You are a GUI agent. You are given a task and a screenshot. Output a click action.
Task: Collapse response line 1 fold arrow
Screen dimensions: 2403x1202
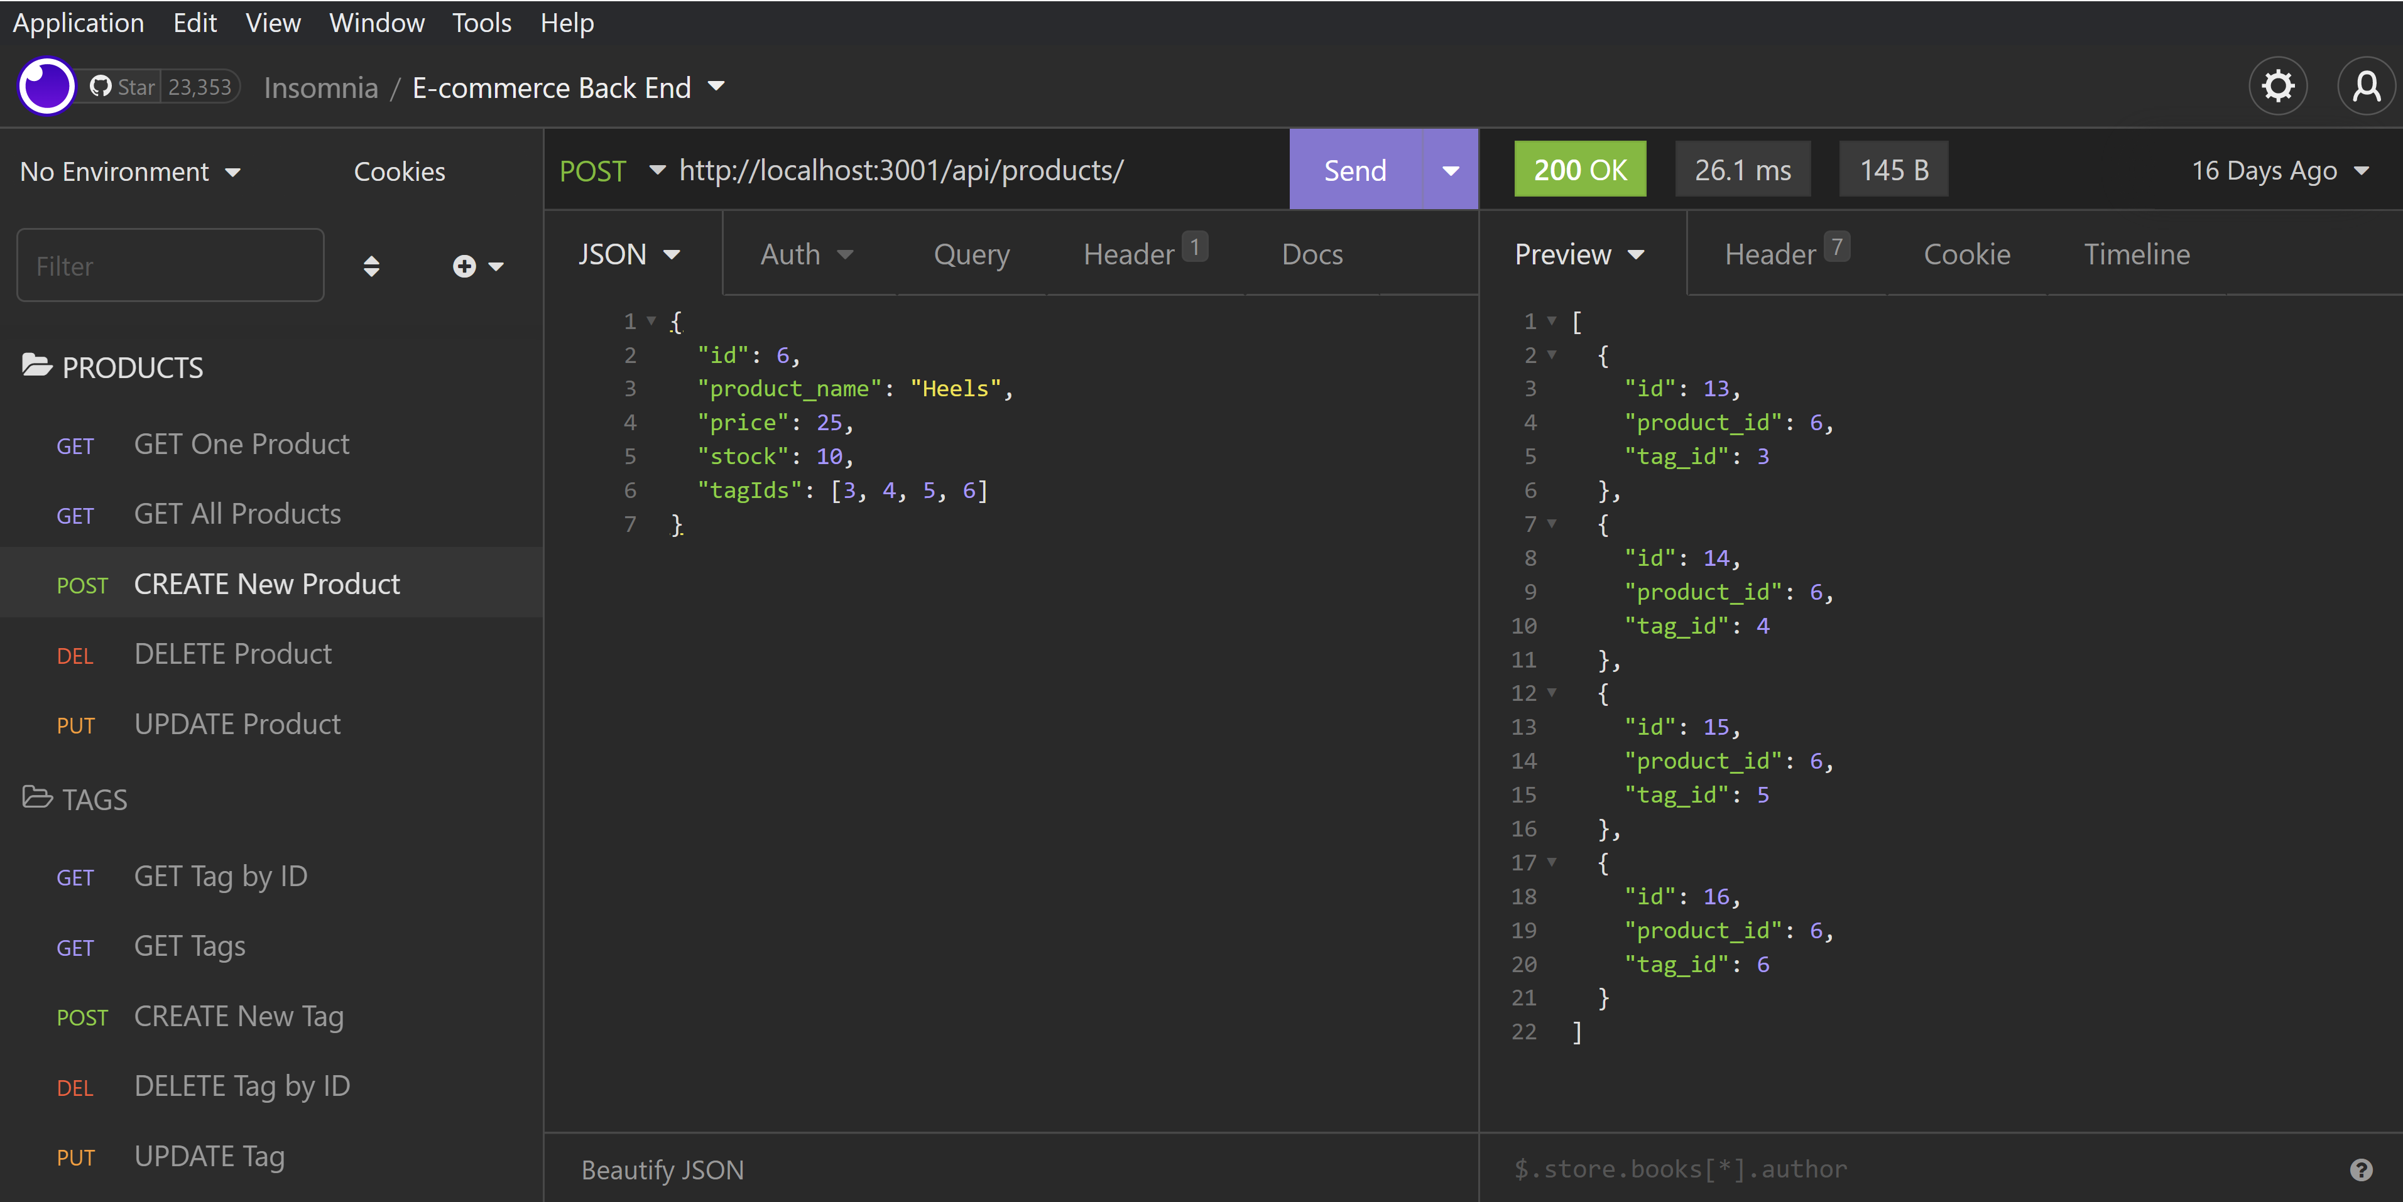[1551, 321]
